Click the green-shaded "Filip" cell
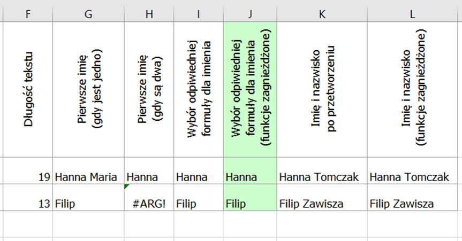 [x=250, y=204]
